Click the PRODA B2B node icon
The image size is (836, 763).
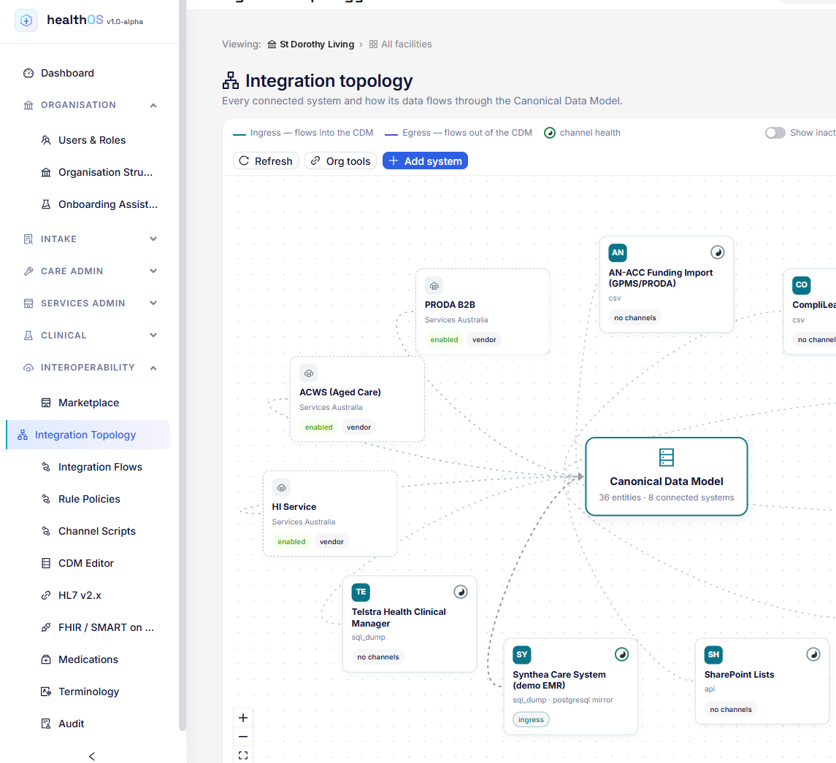click(434, 286)
